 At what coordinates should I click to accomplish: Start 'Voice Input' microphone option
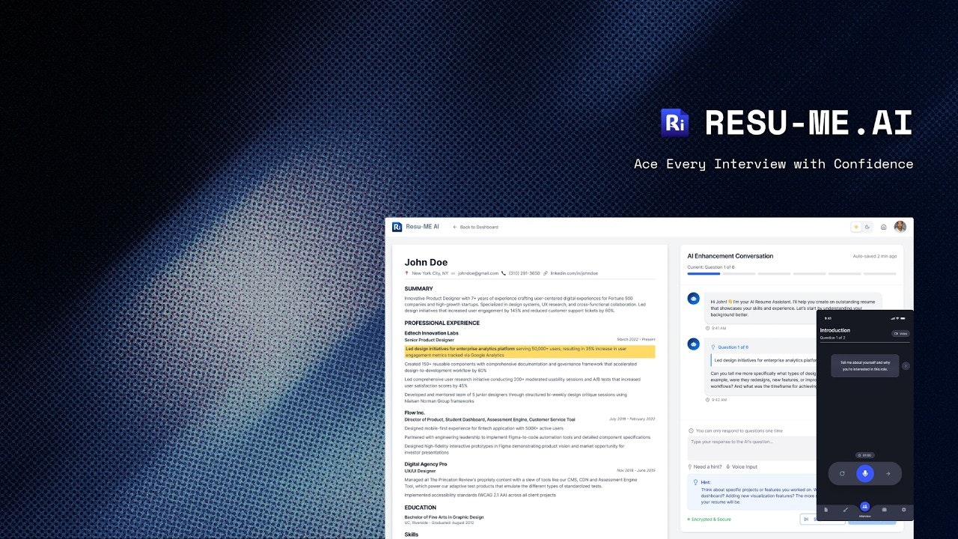pyautogui.click(x=742, y=467)
